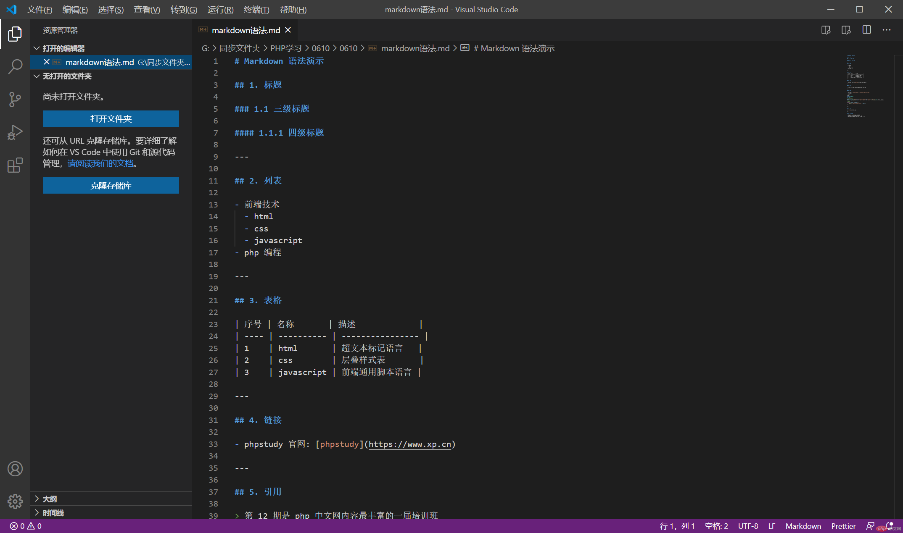Click the '层叠样式表' table cell
Image resolution: width=903 pixels, height=533 pixels.
point(363,360)
